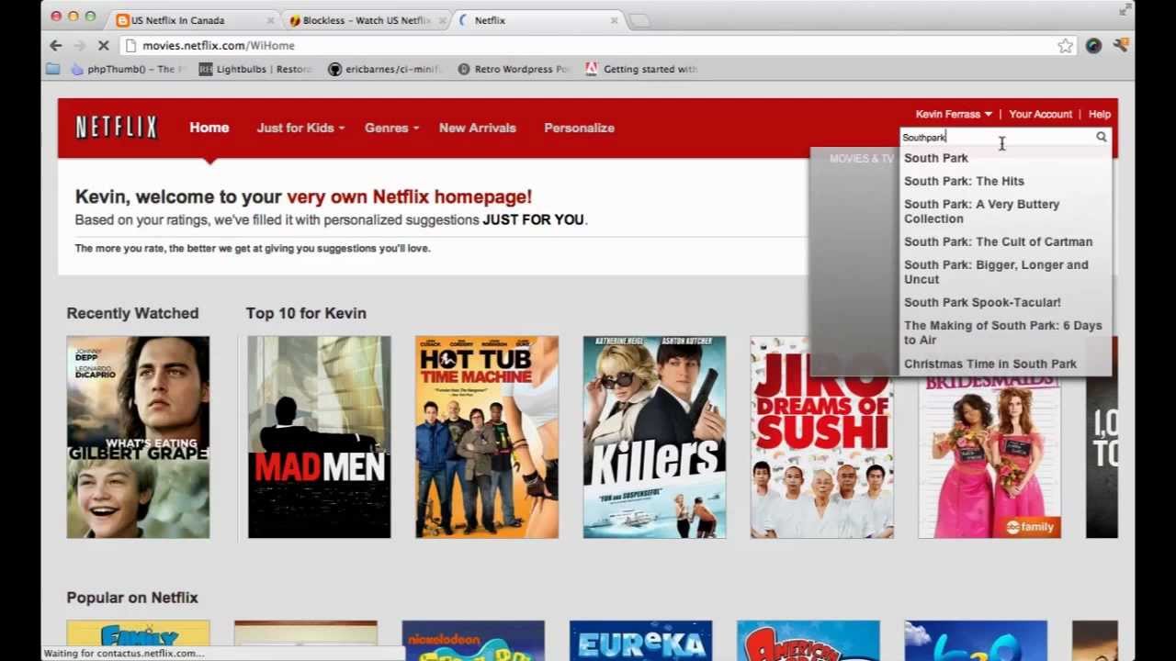The height and width of the screenshot is (661, 1176).
Task: Open the Getting started with bookmark
Action: pos(642,69)
